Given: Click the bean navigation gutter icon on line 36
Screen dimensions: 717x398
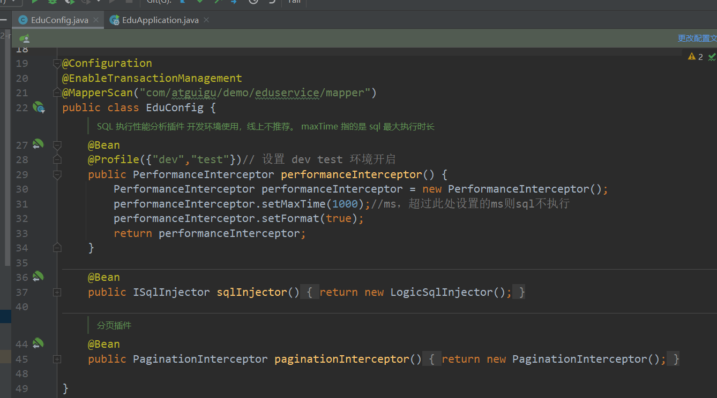Looking at the screenshot, I should click(x=38, y=277).
